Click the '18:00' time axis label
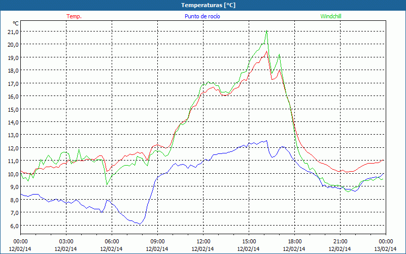Screen dimensions: 406x254 [x=294, y=242]
